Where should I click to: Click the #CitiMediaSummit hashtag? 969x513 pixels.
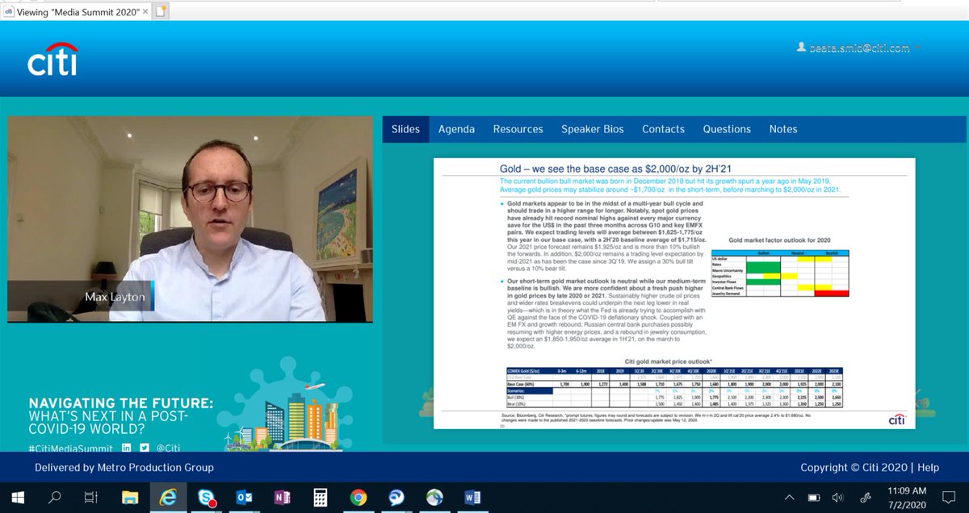coord(72,448)
